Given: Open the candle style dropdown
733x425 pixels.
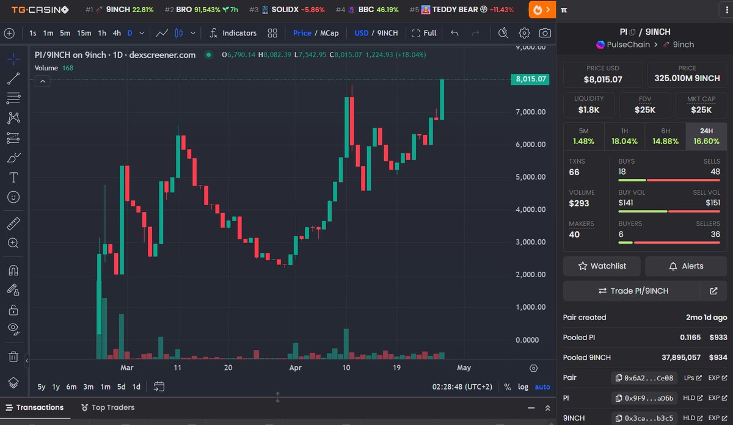Looking at the screenshot, I should (192, 34).
